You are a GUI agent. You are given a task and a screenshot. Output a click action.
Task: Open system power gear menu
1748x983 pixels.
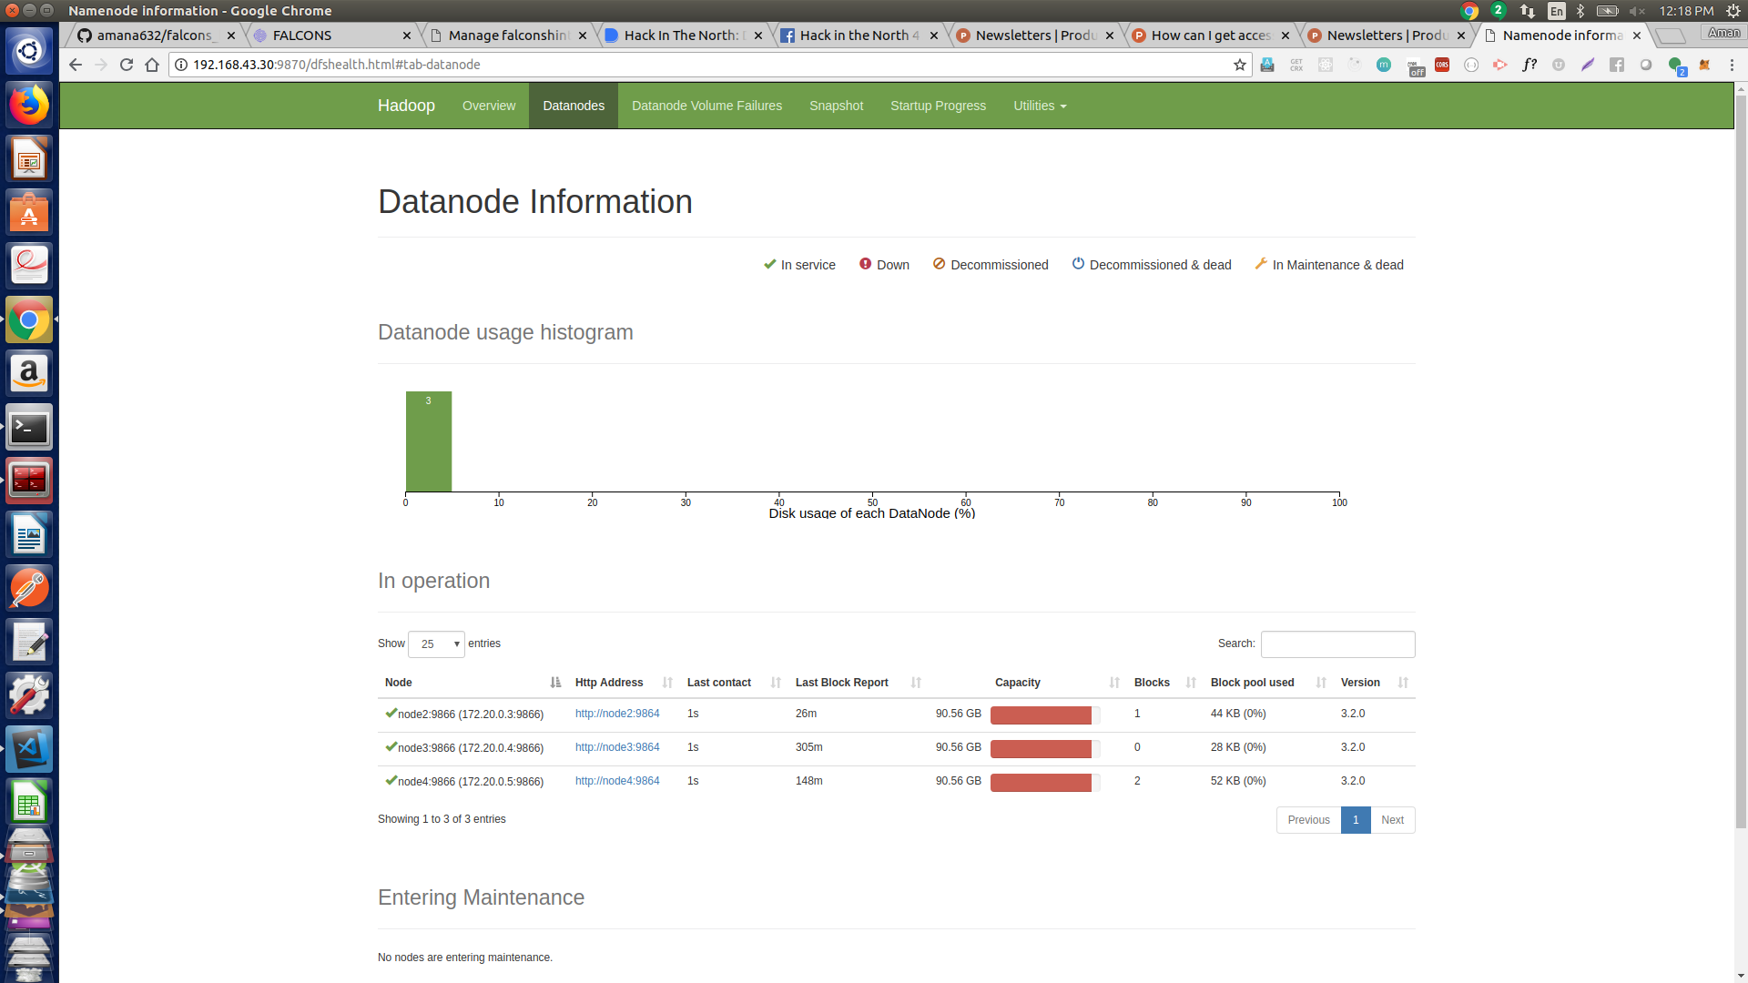tap(1733, 11)
